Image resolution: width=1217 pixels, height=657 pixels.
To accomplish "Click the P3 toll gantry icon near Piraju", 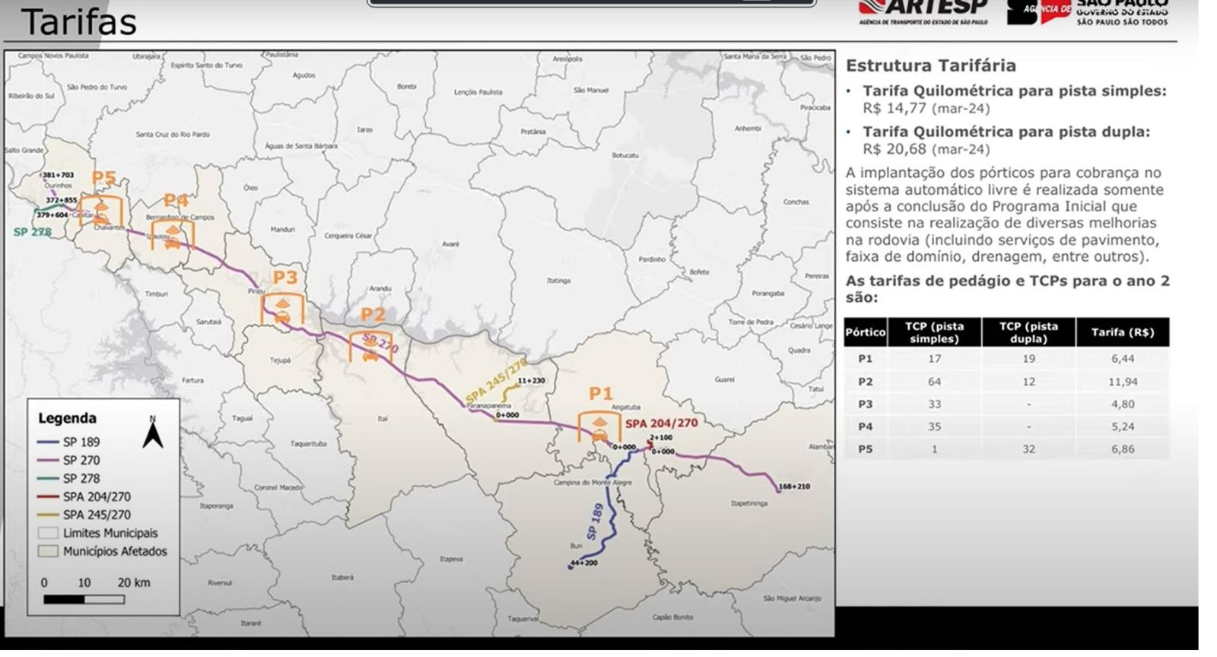I will [282, 310].
